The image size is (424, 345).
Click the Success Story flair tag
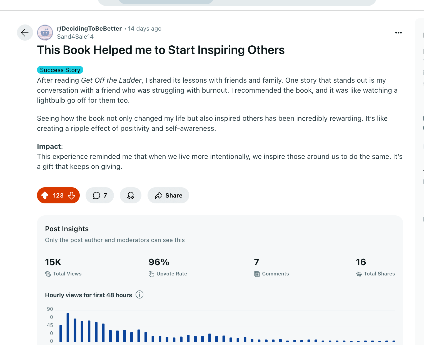[x=60, y=70]
